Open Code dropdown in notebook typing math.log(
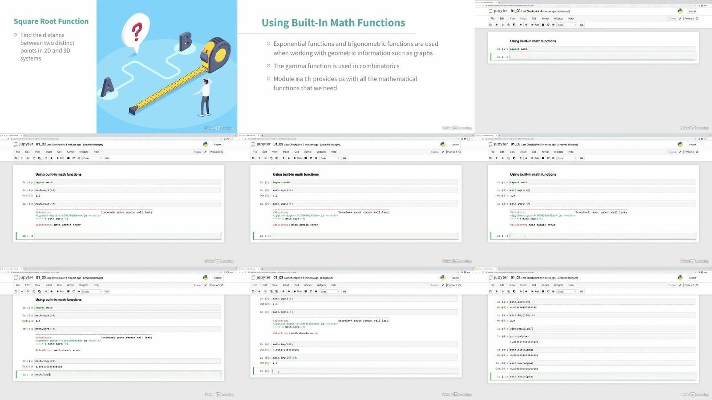This screenshot has width=712, height=400. tap(92, 291)
